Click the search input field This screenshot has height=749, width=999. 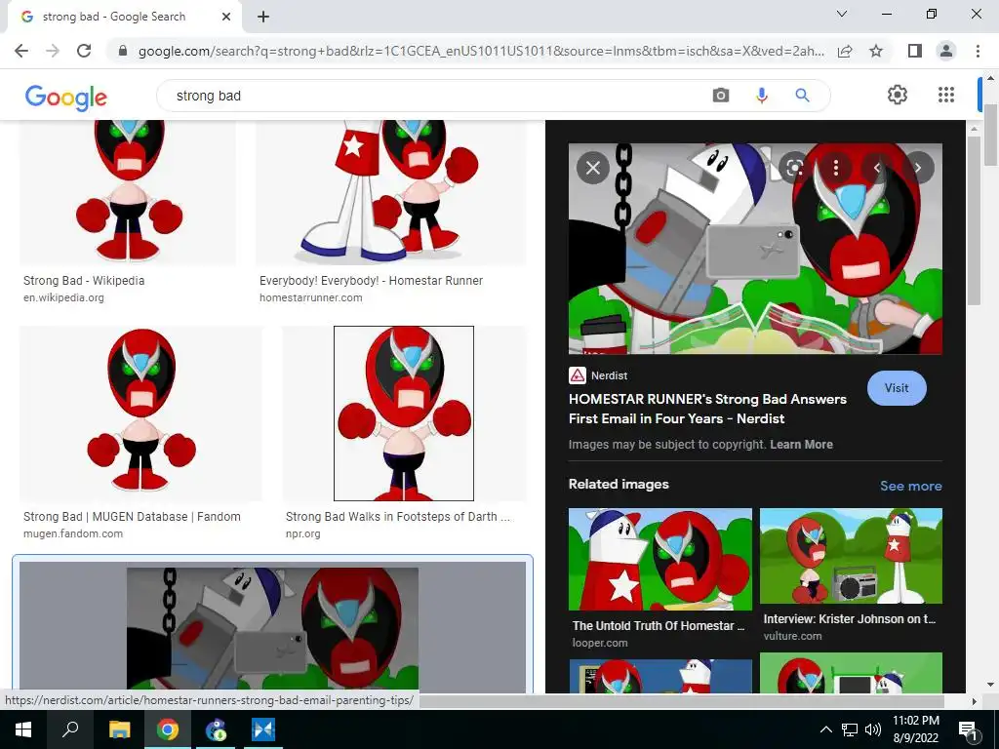[440, 96]
